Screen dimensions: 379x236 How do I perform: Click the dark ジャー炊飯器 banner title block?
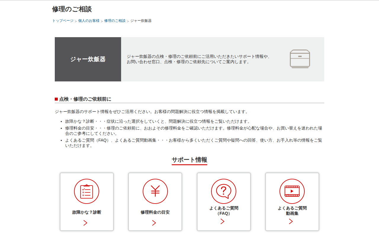88,59
